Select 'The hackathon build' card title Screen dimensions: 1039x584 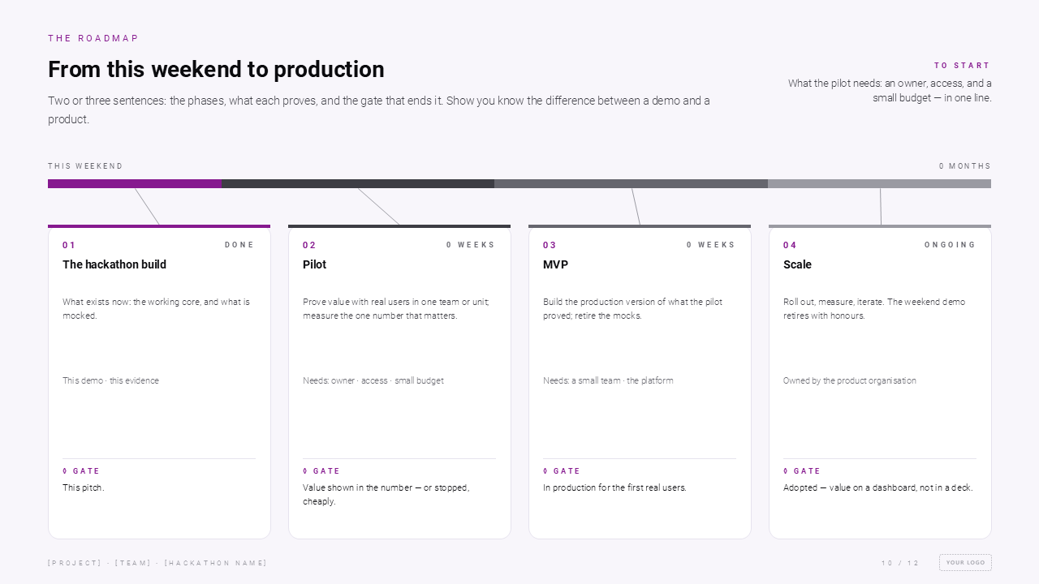(x=114, y=264)
